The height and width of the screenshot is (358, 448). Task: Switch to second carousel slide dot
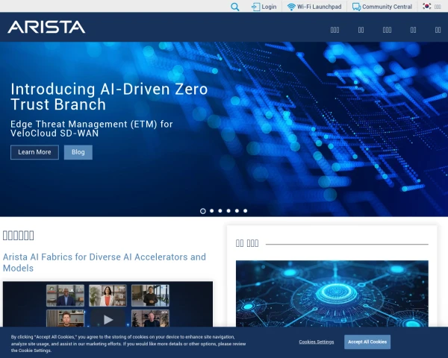click(212, 210)
